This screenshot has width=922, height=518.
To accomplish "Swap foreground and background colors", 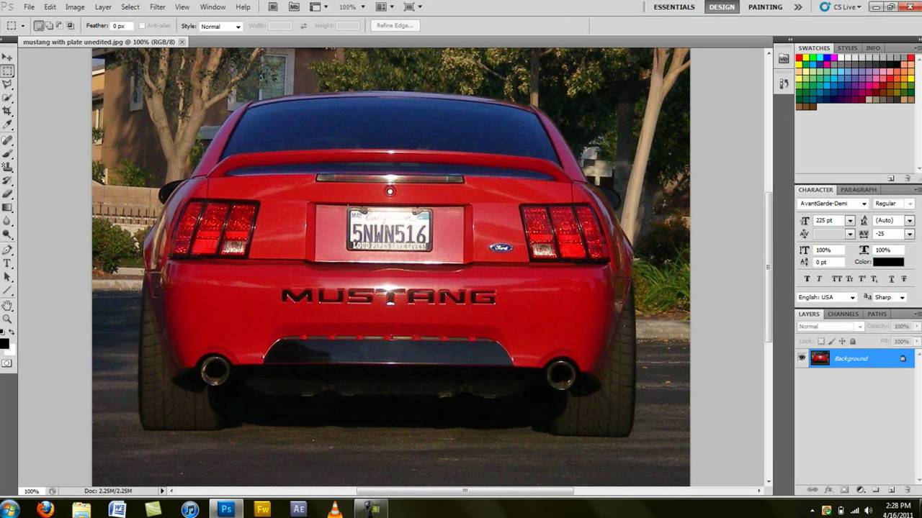I will (12, 332).
